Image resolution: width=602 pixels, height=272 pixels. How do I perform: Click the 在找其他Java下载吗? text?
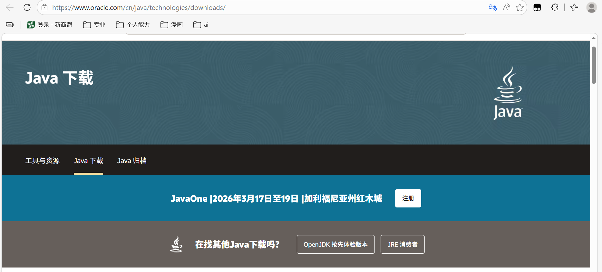tap(237, 244)
